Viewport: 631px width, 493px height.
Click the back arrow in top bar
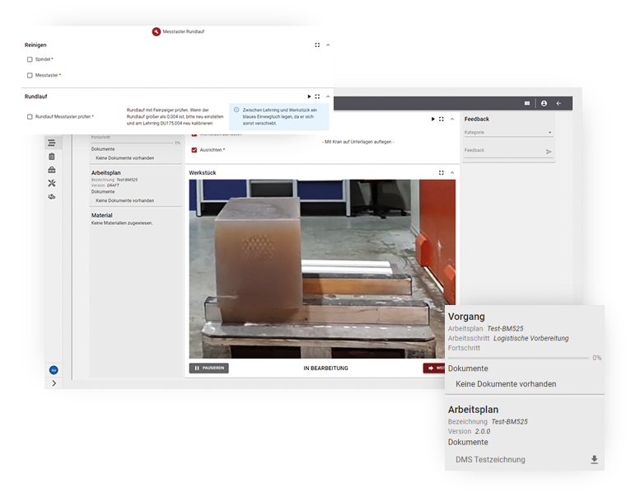pyautogui.click(x=559, y=103)
